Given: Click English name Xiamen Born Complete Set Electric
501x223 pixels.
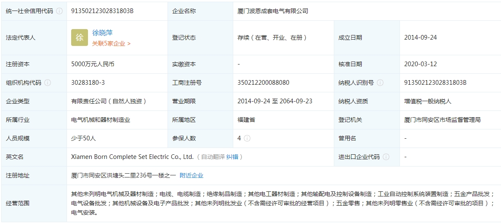Looking at the screenshot, I should click(x=132, y=157).
